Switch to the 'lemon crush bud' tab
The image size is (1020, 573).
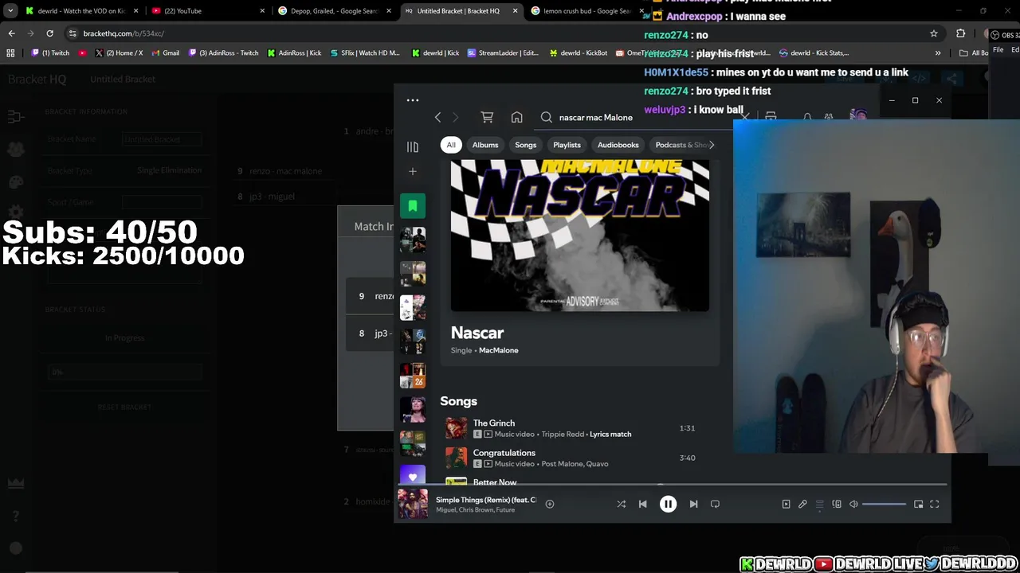pyautogui.click(x=586, y=10)
